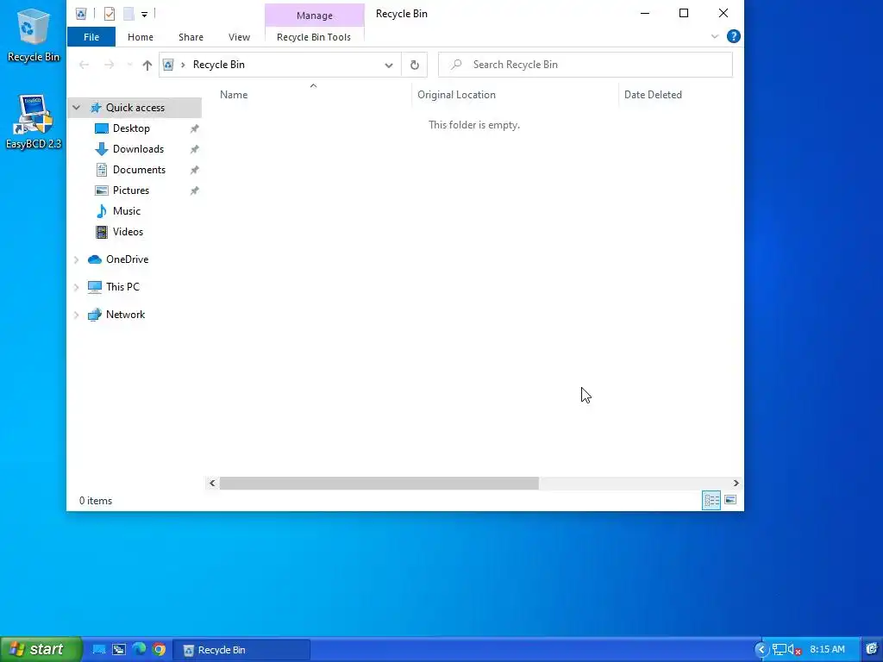
Task: Switch to Large icons view layout
Action: click(x=730, y=500)
